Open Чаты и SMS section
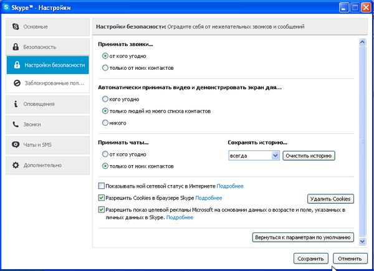This screenshot has height=271, width=374. (48, 145)
